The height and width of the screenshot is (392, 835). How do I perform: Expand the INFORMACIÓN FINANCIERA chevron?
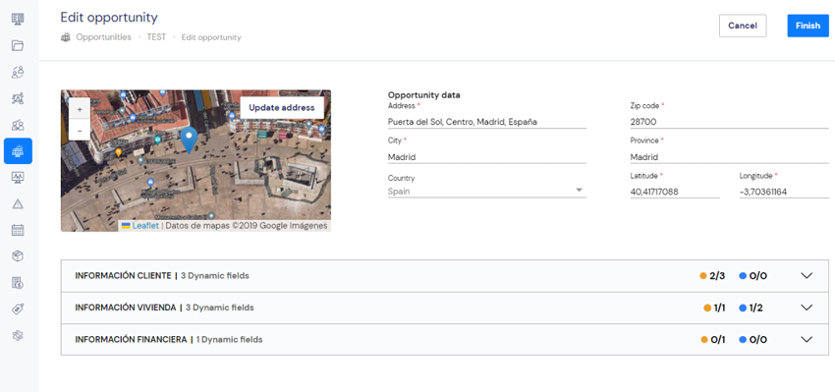(x=807, y=339)
